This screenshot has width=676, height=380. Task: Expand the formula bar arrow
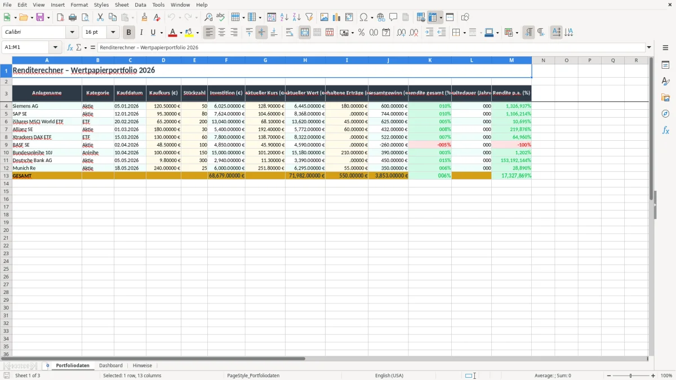[x=649, y=47]
